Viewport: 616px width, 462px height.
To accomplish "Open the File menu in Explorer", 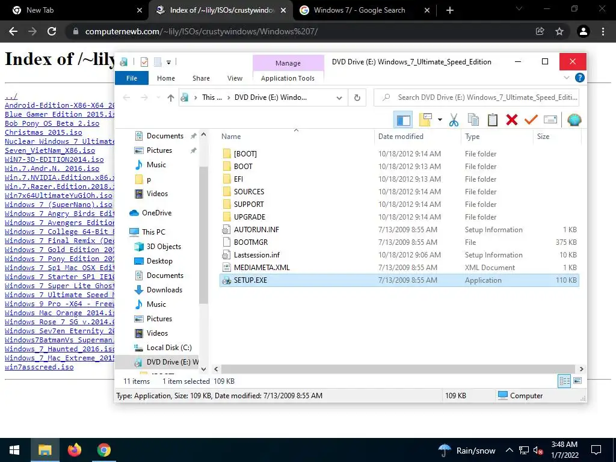I will point(132,78).
